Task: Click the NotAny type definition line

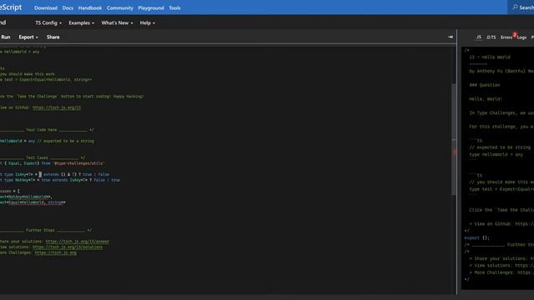Action: [60, 180]
